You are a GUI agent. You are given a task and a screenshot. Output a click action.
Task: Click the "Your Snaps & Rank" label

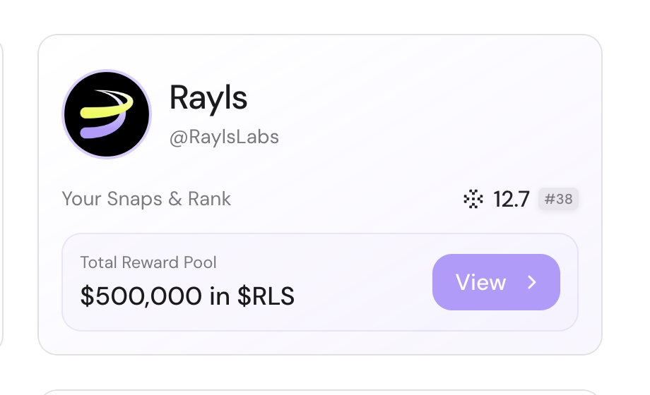146,199
